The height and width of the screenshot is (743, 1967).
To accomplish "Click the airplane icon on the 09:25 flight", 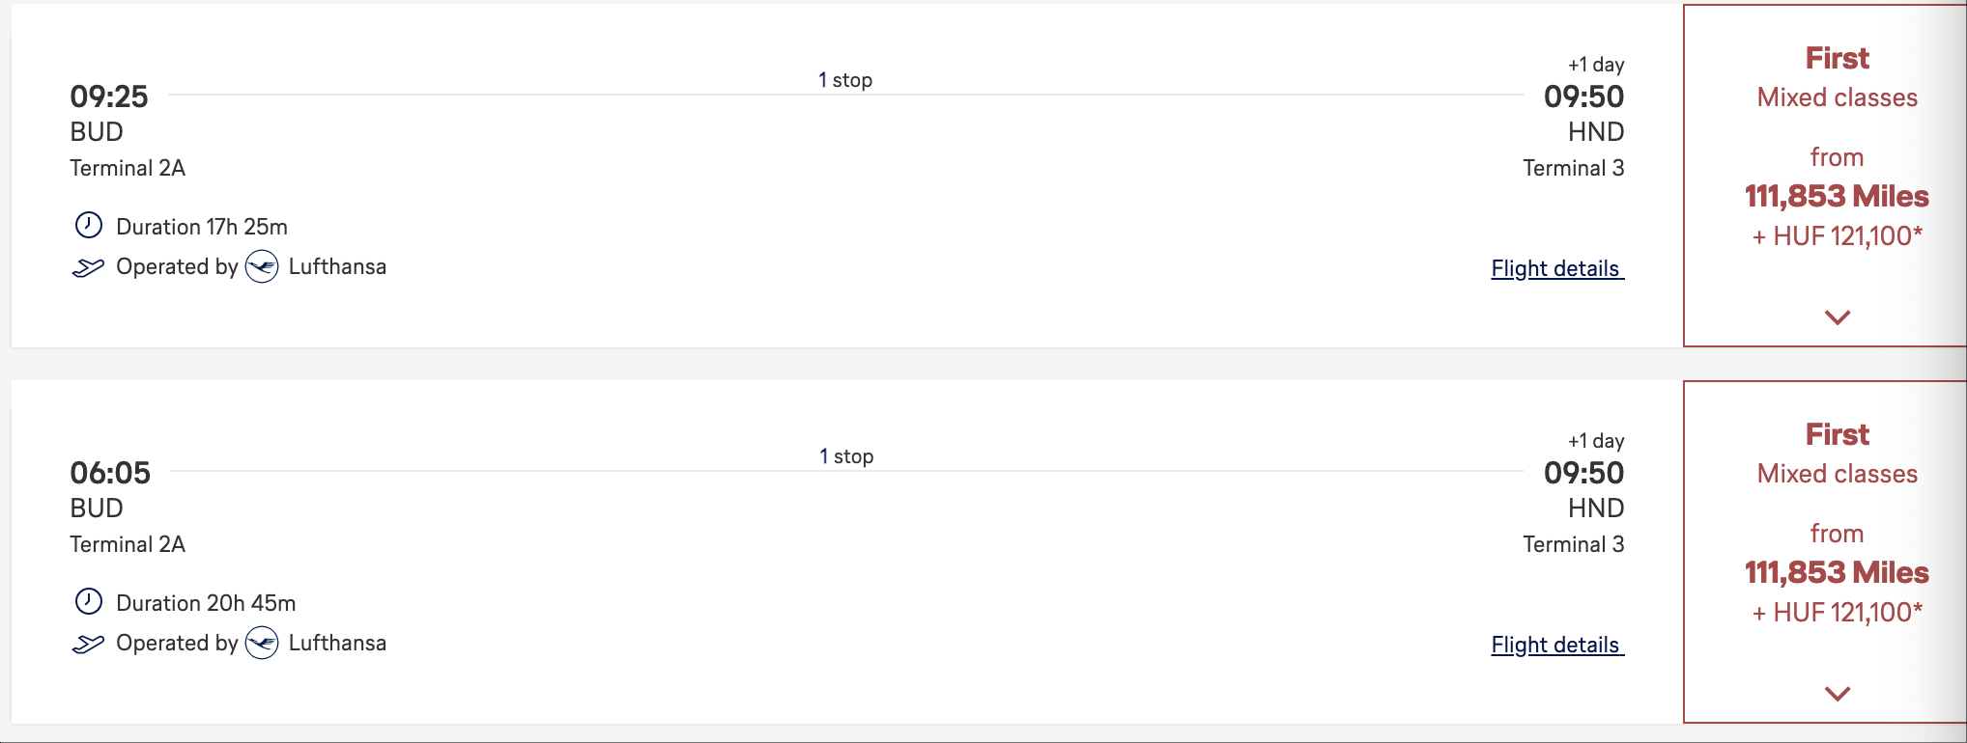I will coord(88,267).
